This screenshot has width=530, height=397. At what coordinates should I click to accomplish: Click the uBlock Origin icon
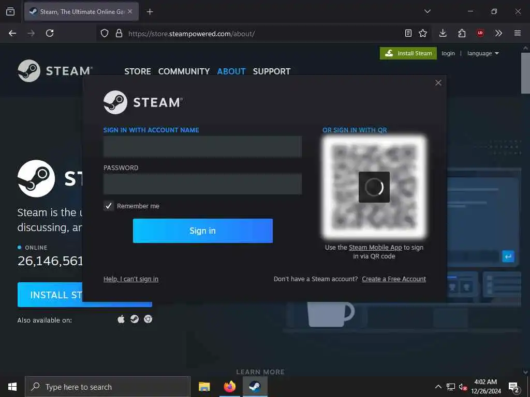pyautogui.click(x=480, y=33)
